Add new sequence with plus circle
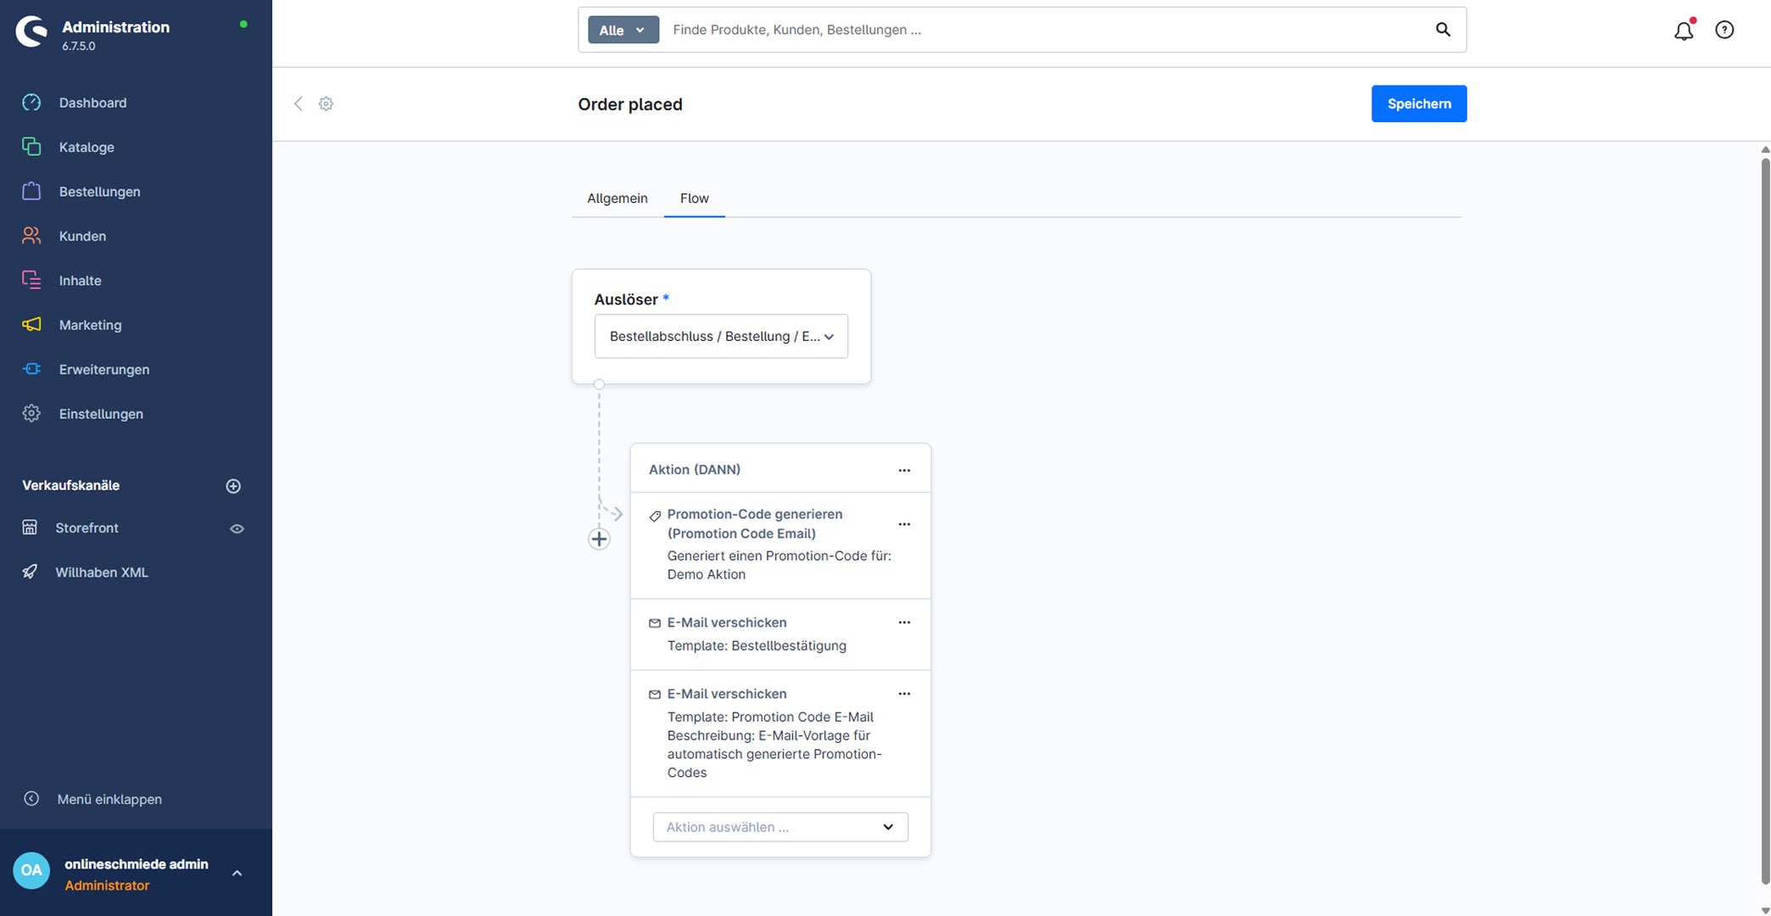 point(599,539)
